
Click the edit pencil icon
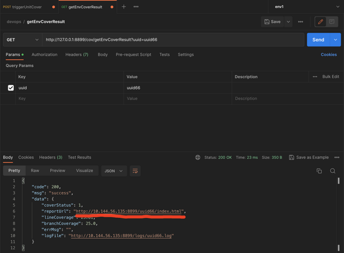coord(321,22)
